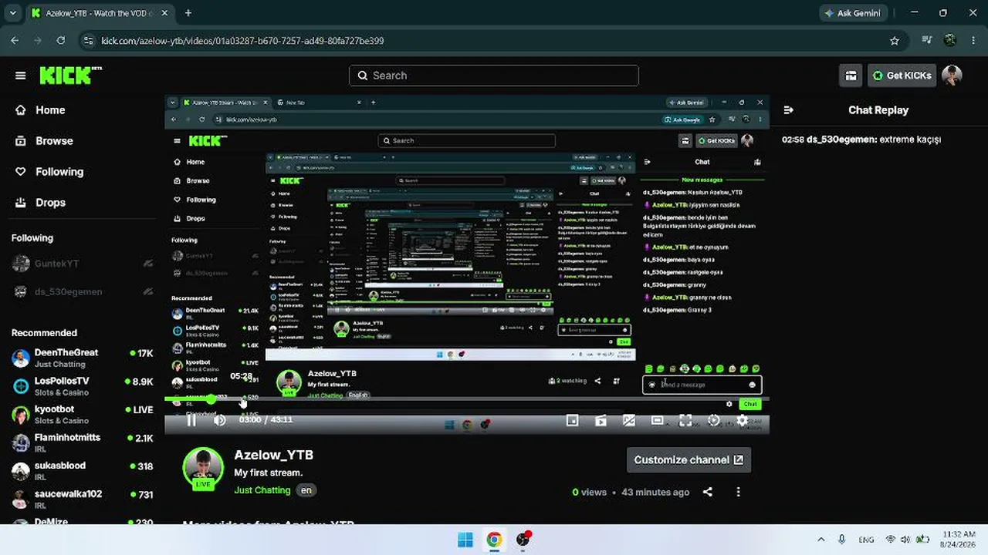Open the Kick profile avatar menu
This screenshot has height=555, width=988.
[x=952, y=76]
